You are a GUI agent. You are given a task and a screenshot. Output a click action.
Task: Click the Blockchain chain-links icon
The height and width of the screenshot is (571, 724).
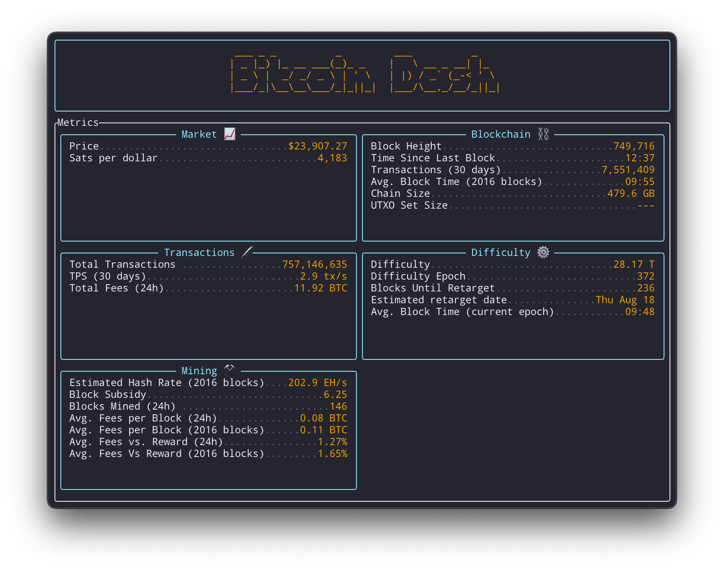point(543,134)
